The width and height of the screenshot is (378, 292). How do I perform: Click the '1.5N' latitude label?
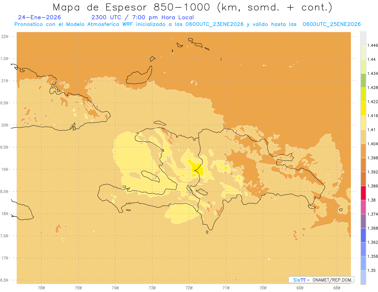(5, 59)
